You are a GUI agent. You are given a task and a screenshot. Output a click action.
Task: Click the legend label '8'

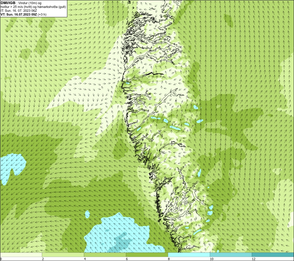(x=169, y=259)
